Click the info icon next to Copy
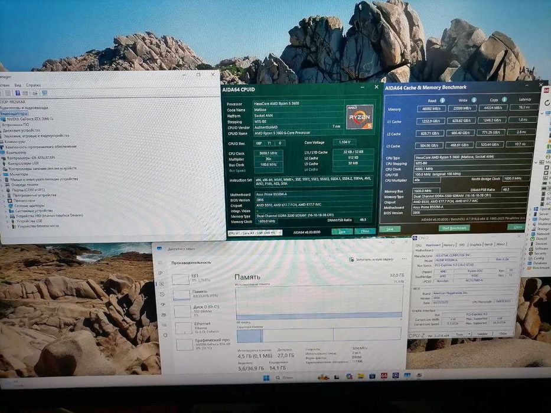Image resolution: width=551 pixels, height=413 pixels. tap(504, 100)
